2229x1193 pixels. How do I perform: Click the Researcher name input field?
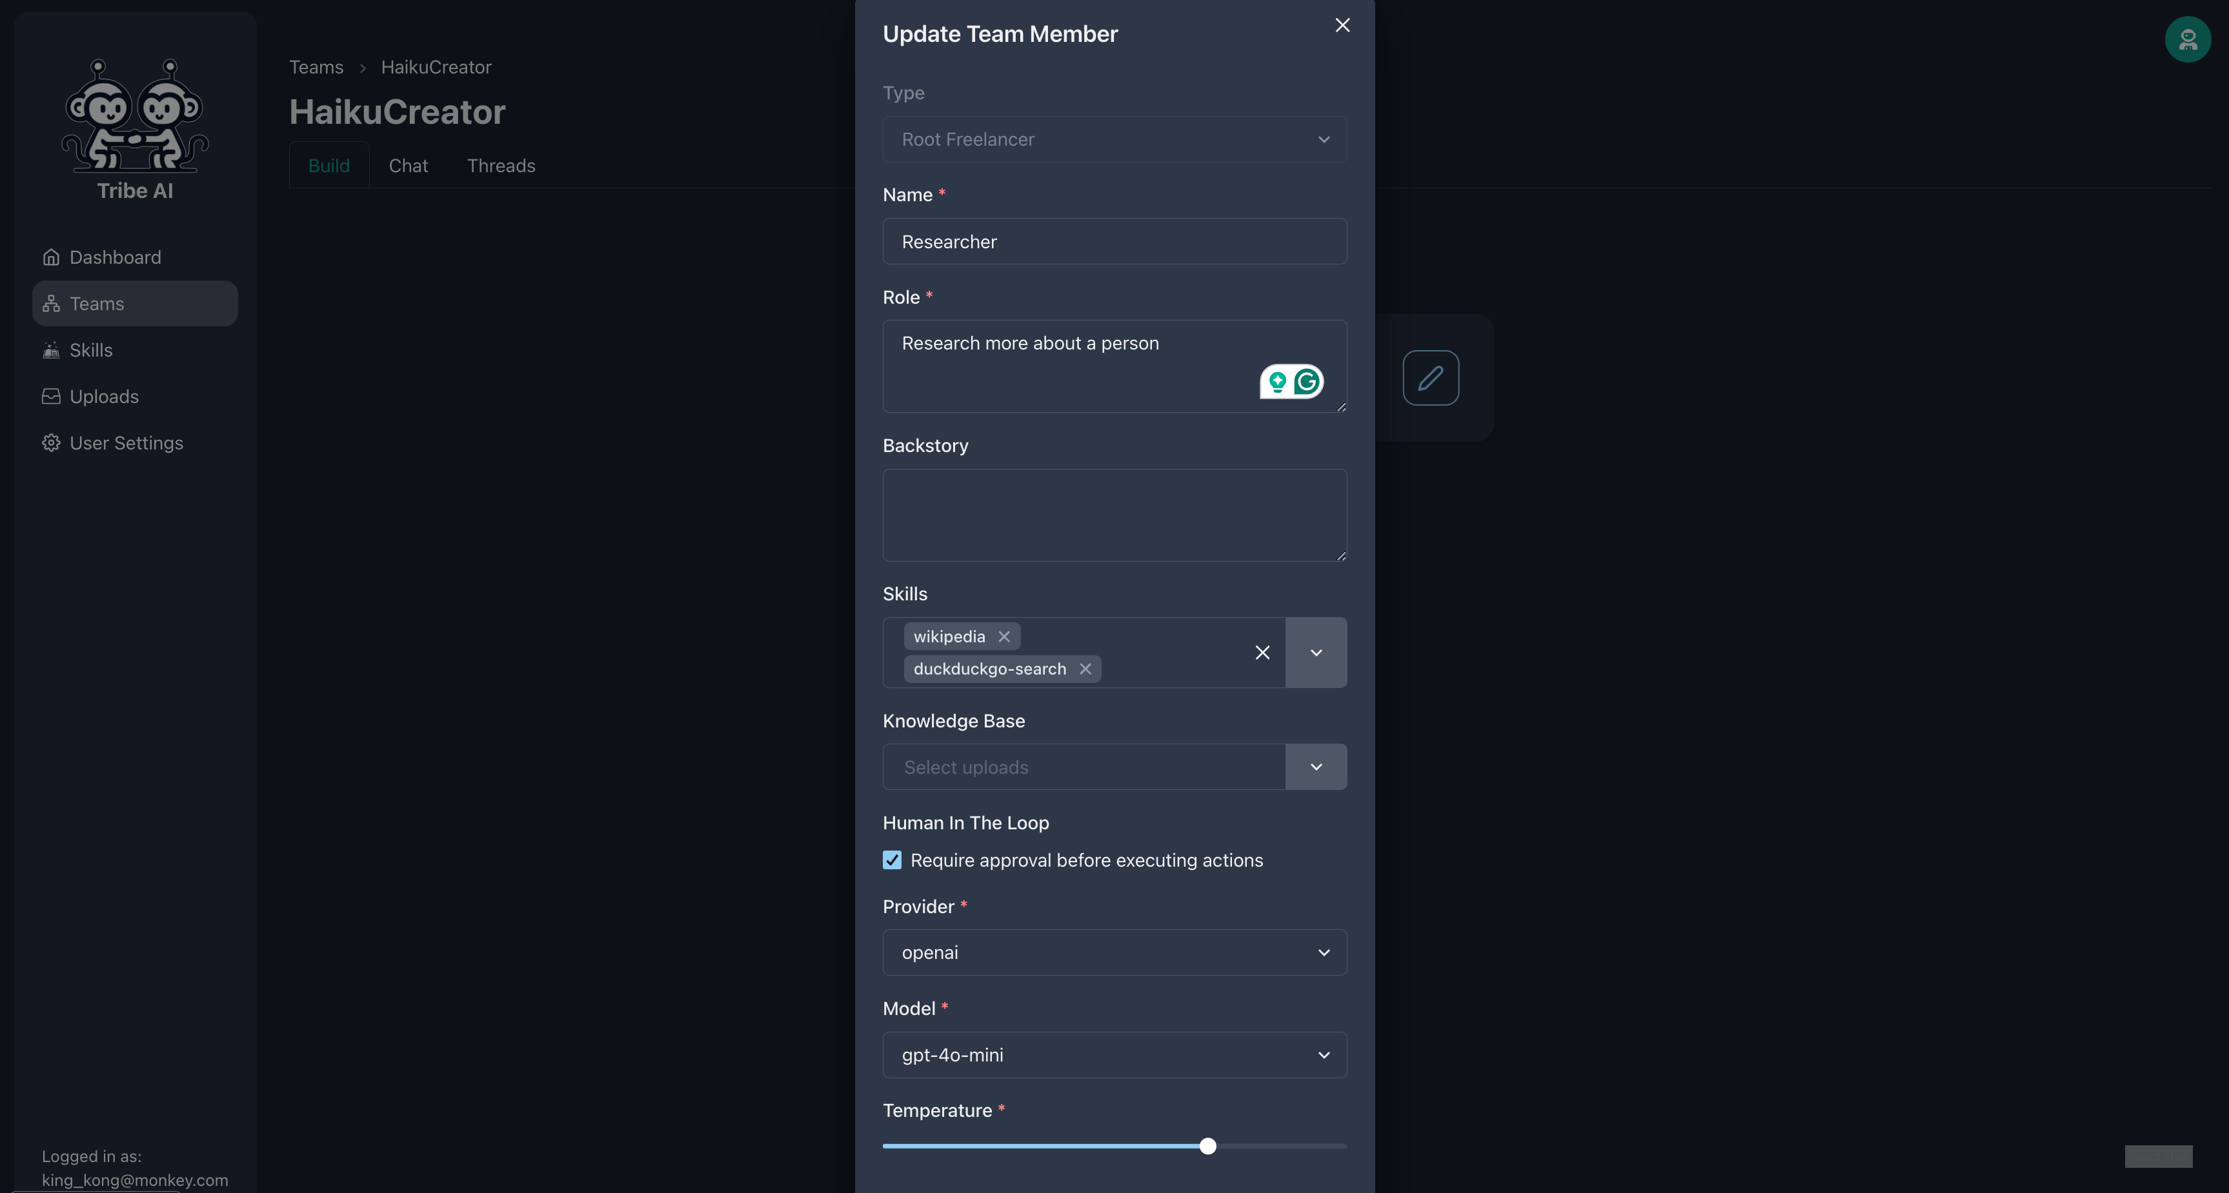1114,240
